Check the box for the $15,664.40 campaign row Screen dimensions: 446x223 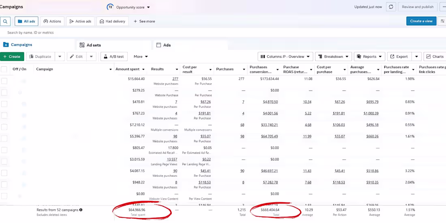4,81
